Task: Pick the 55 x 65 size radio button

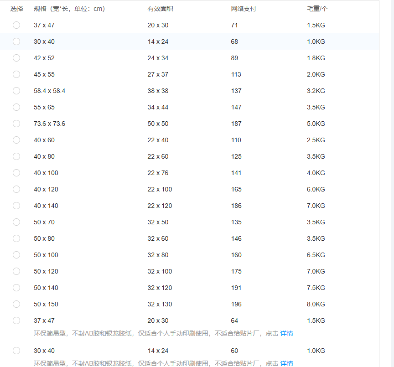Action: 16,107
